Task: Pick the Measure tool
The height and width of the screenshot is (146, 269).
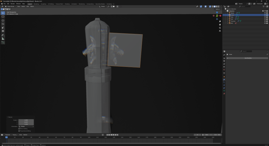Action: click(3, 39)
